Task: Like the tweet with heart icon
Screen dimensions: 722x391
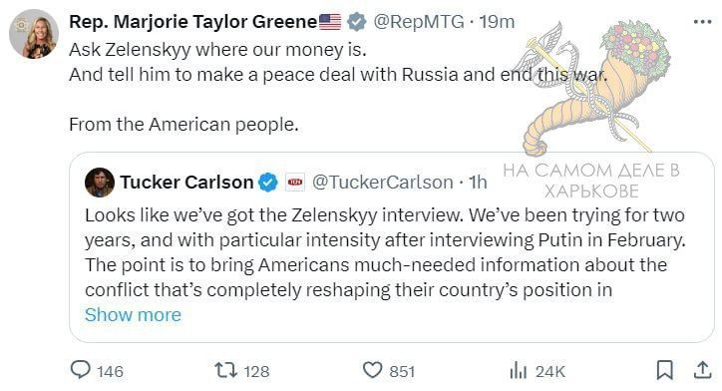Action: (373, 370)
